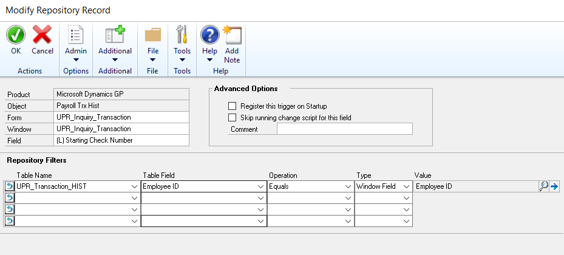Screen dimensions: 564x255
Task: Click the Advanced Options heading
Action: tap(246, 89)
